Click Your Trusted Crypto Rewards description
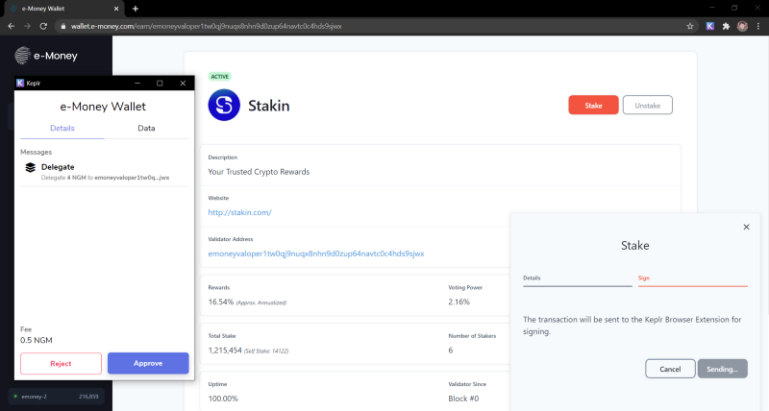Viewport: 769px width, 411px height. [259, 172]
